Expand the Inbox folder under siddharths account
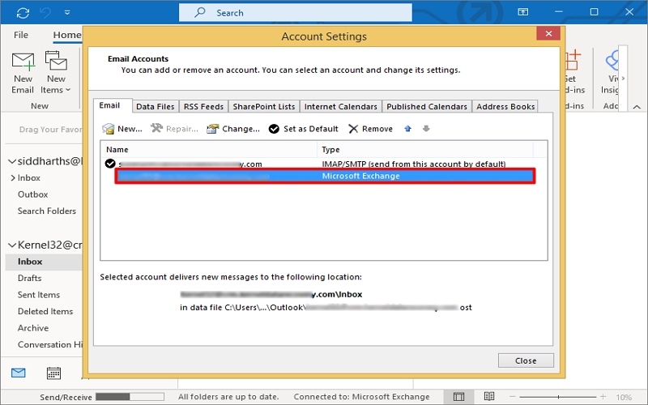Viewport: 648px width, 405px height. 13,177
